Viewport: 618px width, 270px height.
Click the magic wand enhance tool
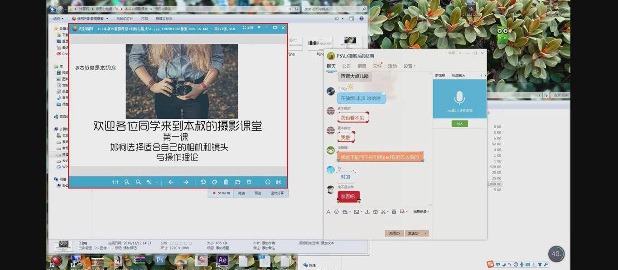pos(149,182)
